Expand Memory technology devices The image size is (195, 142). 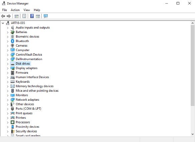pyautogui.click(x=8, y=86)
